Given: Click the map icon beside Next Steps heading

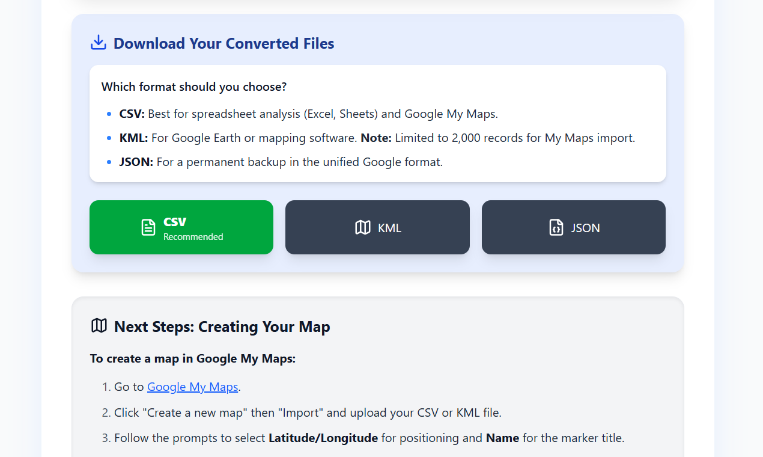Looking at the screenshot, I should tap(99, 326).
